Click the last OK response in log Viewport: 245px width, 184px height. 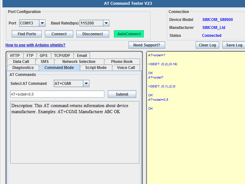point(150,109)
